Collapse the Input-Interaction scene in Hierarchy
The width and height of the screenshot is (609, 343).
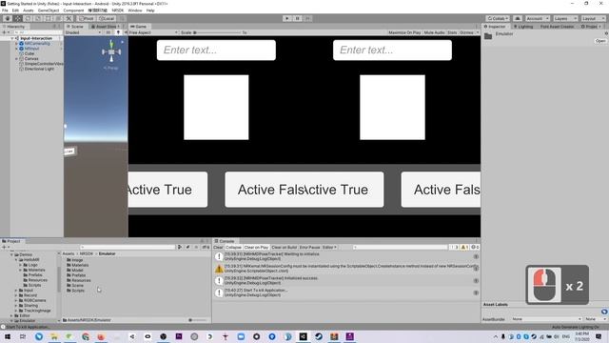[x=12, y=38]
